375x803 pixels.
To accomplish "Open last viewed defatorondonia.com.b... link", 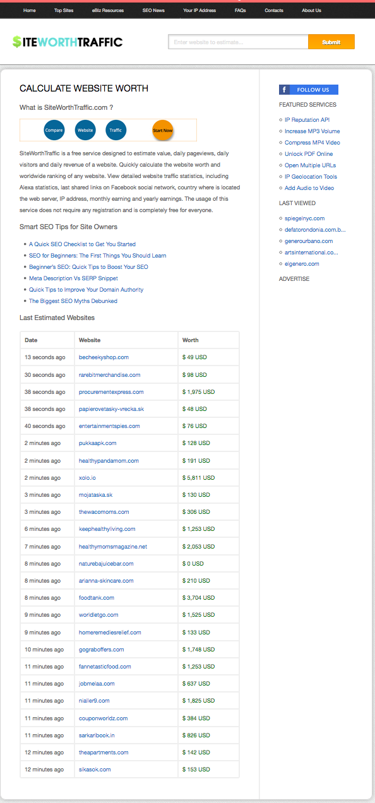I will coord(315,230).
